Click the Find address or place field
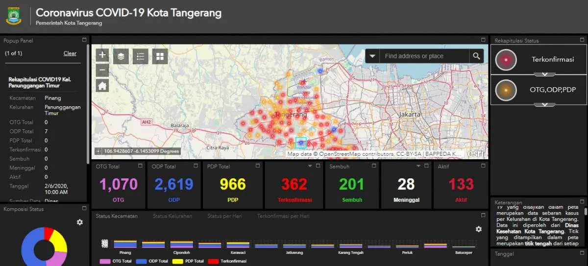 tap(424, 56)
